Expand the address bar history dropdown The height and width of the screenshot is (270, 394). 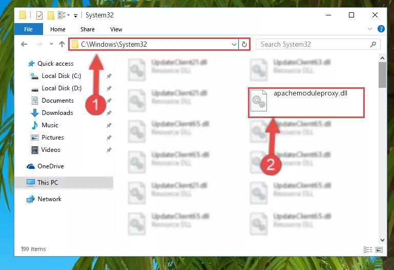click(234, 45)
